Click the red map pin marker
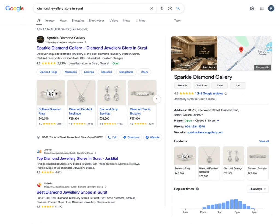 241,50
